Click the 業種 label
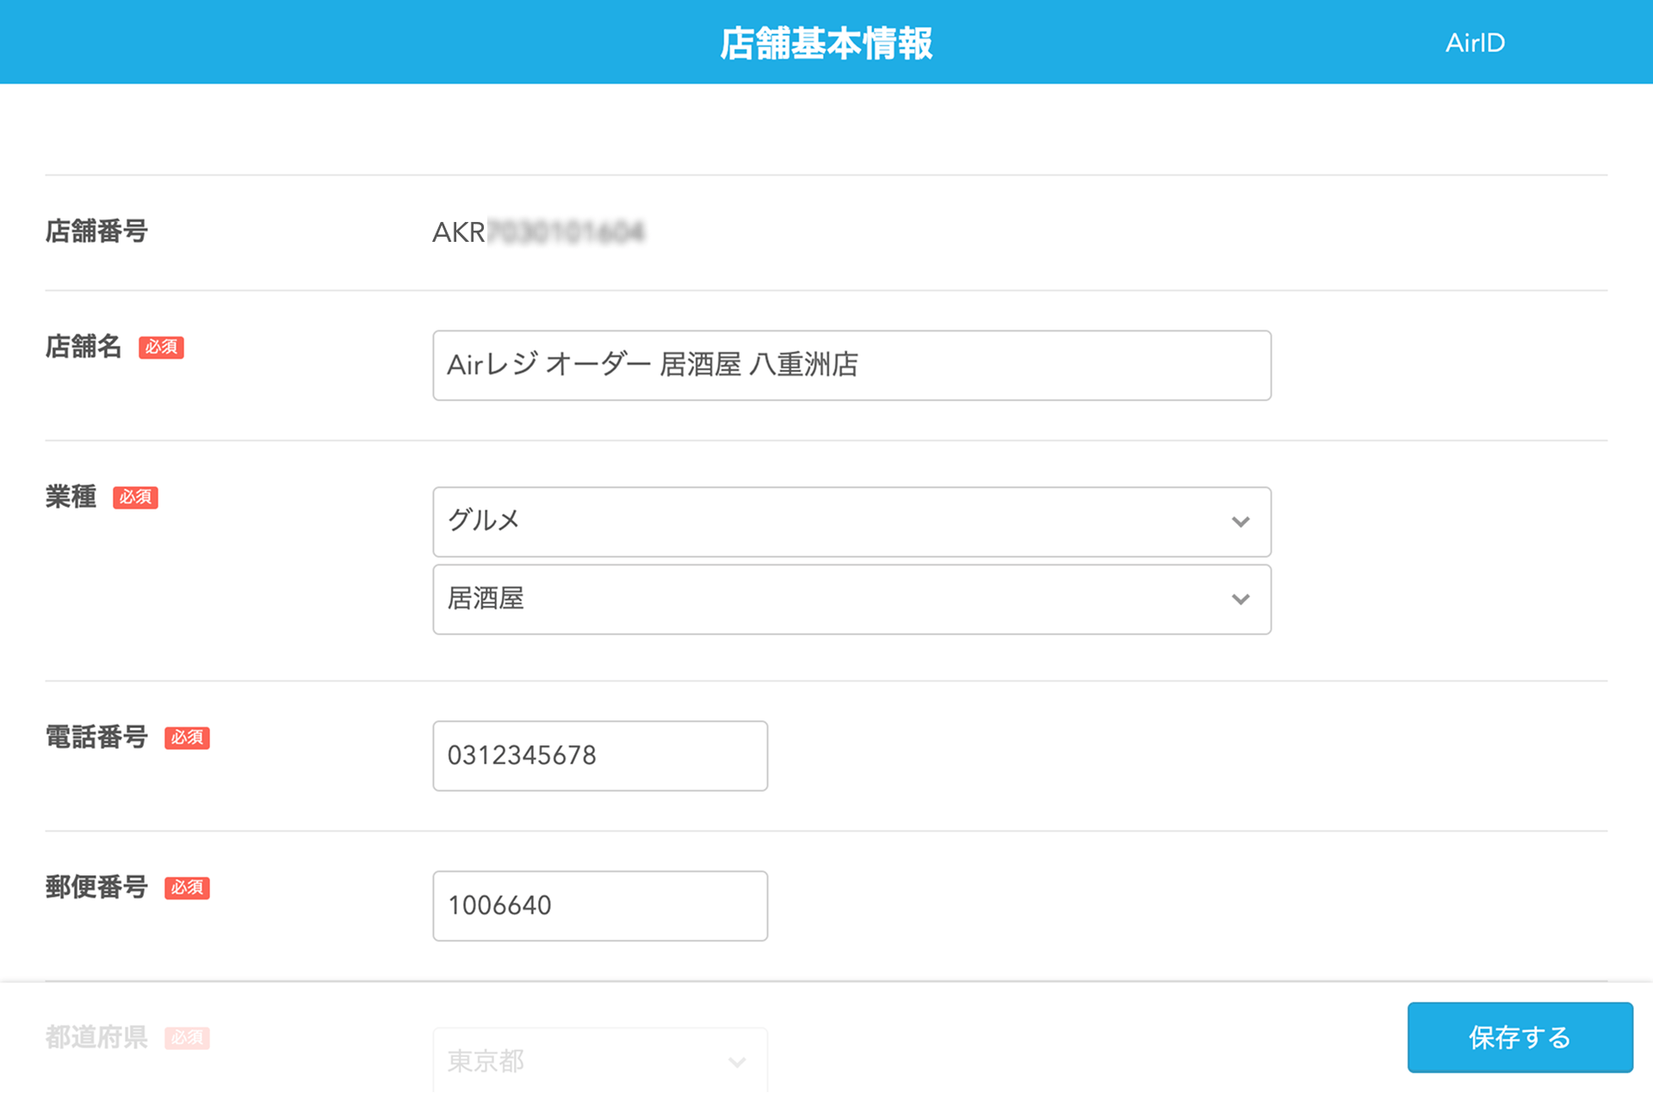1653x1093 pixels. 71,497
